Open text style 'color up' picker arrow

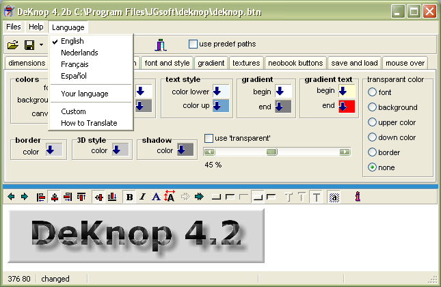pyautogui.click(x=217, y=106)
